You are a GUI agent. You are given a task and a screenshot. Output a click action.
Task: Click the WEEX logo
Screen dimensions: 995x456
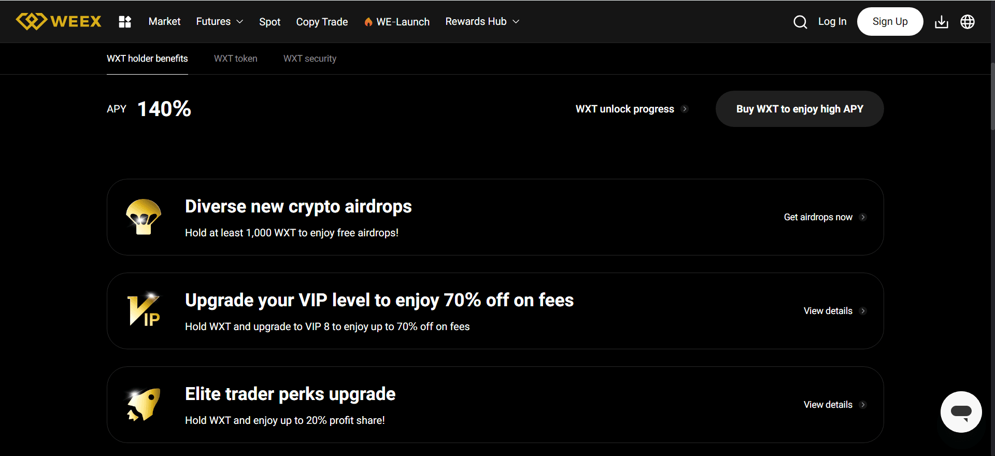pos(59,21)
